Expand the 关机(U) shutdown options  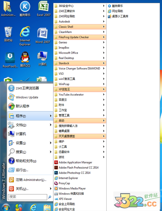(x=30, y=189)
